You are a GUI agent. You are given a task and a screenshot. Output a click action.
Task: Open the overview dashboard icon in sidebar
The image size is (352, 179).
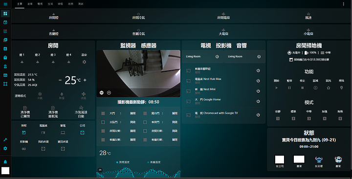(5, 14)
